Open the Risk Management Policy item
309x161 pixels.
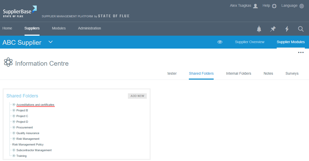point(28,144)
